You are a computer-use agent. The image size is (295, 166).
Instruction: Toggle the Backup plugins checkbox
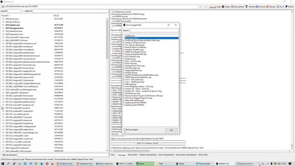click(x=124, y=130)
